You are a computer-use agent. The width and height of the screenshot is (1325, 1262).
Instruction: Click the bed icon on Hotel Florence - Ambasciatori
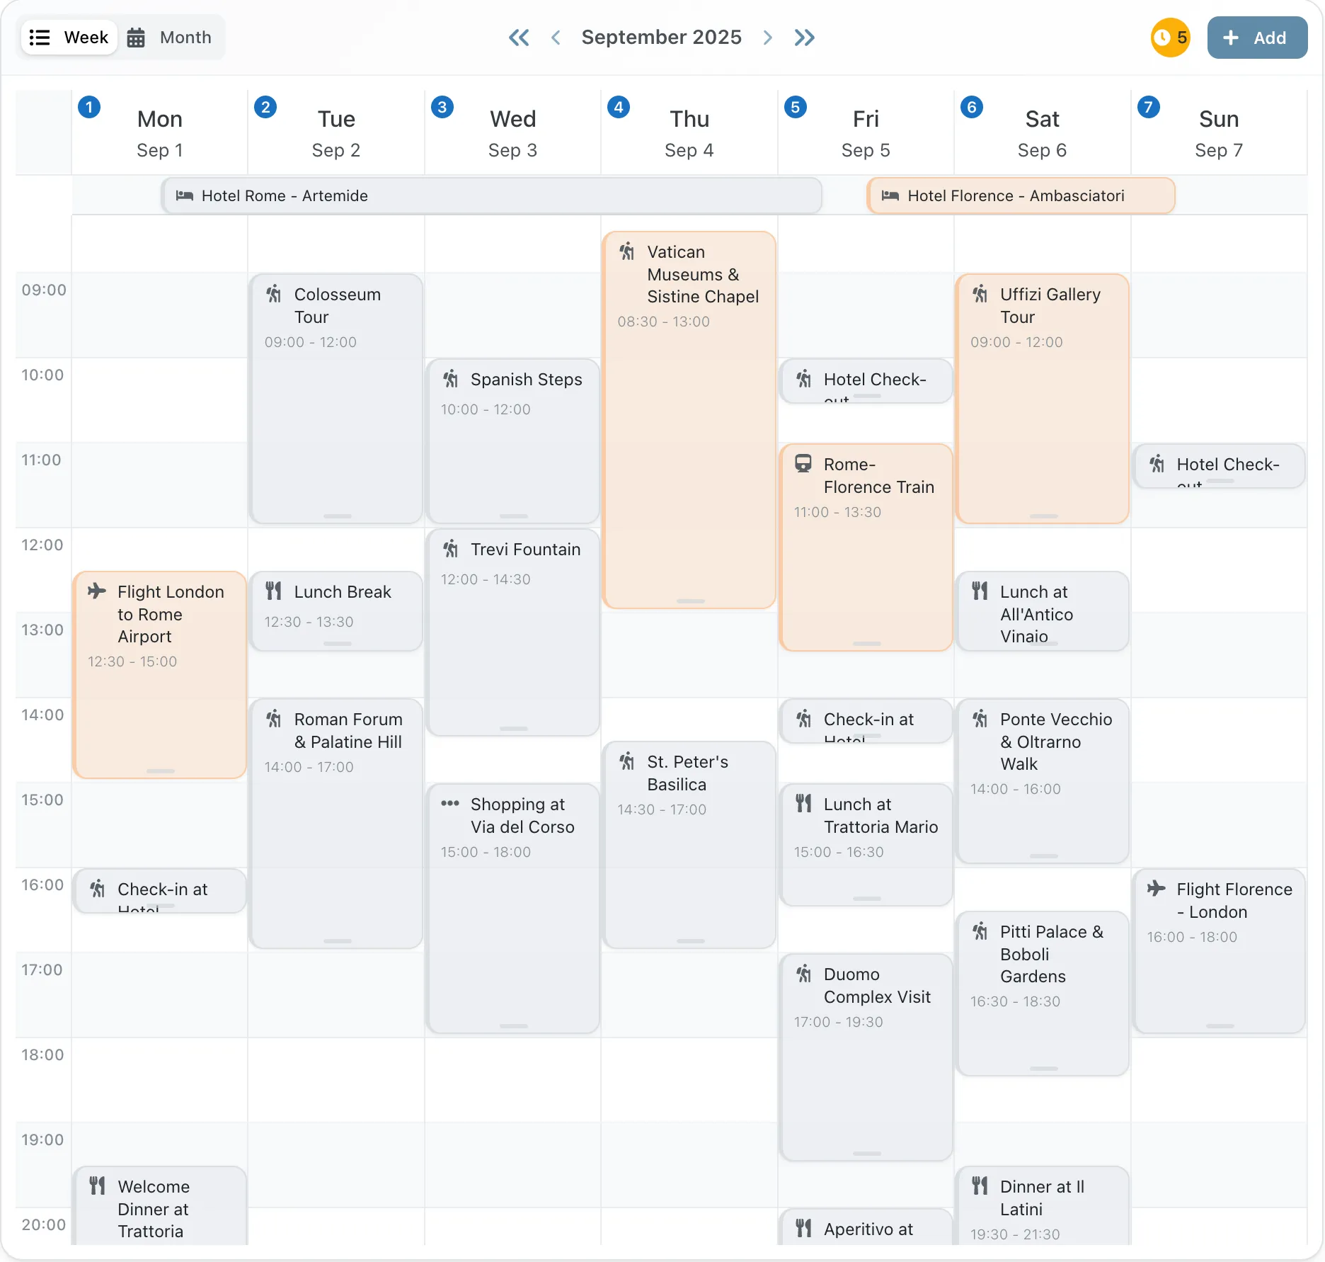tap(890, 195)
